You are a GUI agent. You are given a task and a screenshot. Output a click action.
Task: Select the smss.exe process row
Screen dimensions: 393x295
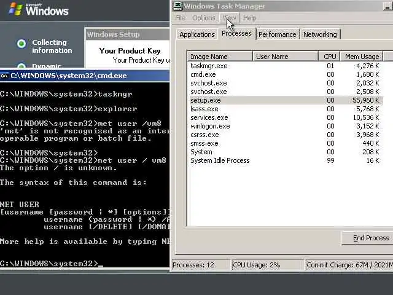coord(285,143)
